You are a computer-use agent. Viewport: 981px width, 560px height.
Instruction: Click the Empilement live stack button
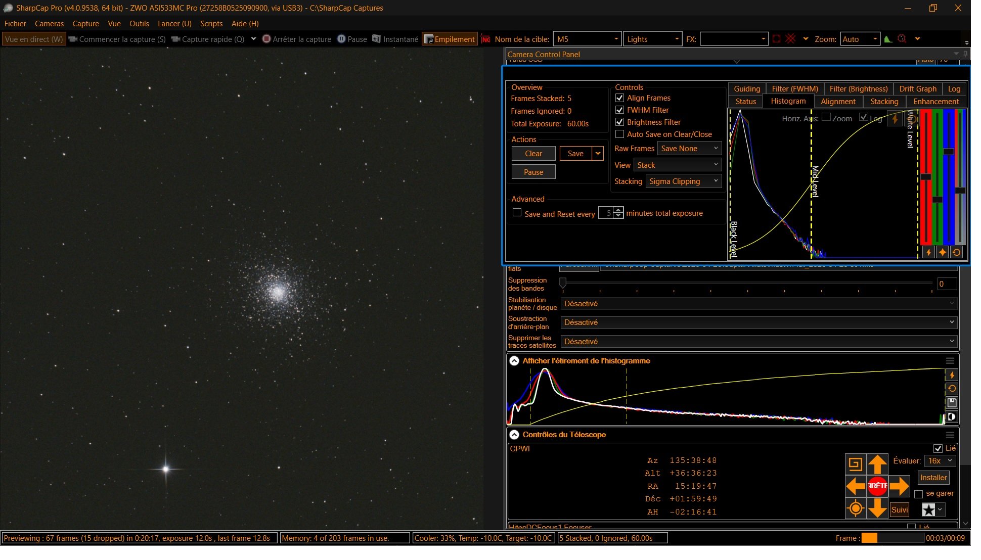[450, 39]
